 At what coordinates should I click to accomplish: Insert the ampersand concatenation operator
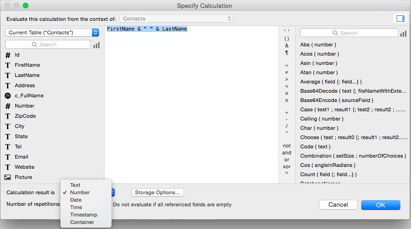(x=286, y=45)
